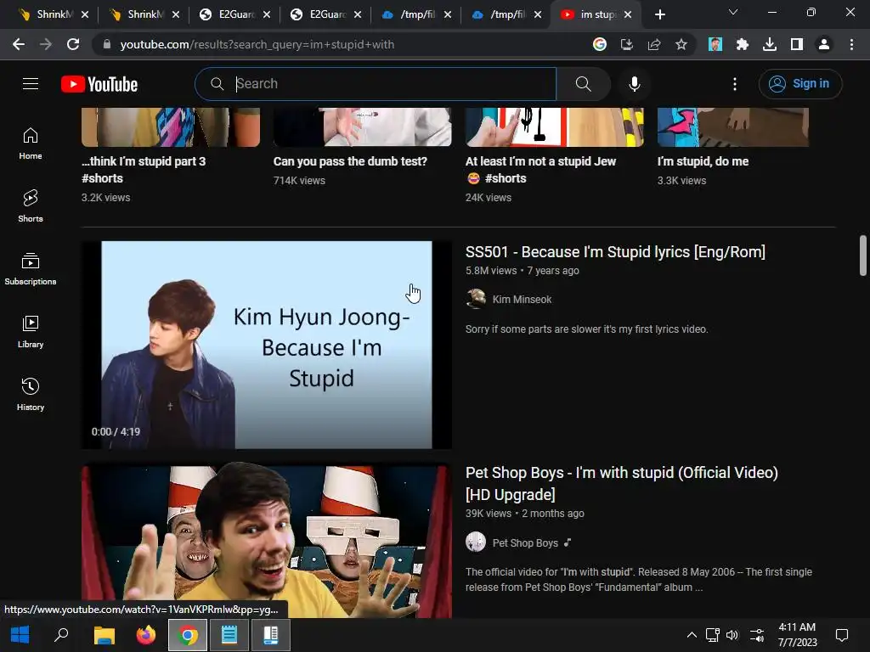Image resolution: width=870 pixels, height=652 pixels.
Task: Open Firefox from the taskbar
Action: (146, 635)
